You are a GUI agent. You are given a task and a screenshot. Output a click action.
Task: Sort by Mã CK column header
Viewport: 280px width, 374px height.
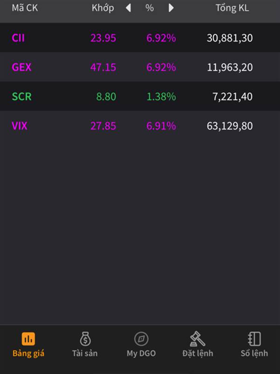coord(25,8)
